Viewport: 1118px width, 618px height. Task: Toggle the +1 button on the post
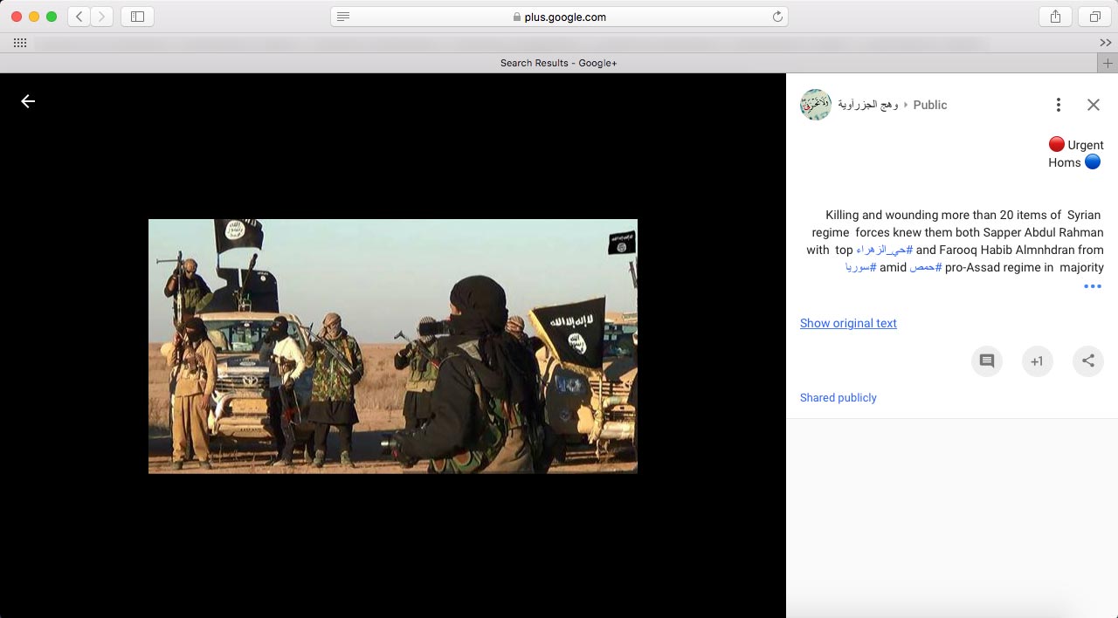pos(1038,361)
